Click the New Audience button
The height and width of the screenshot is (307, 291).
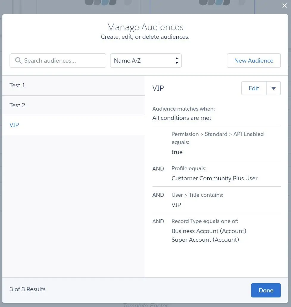[254, 61]
